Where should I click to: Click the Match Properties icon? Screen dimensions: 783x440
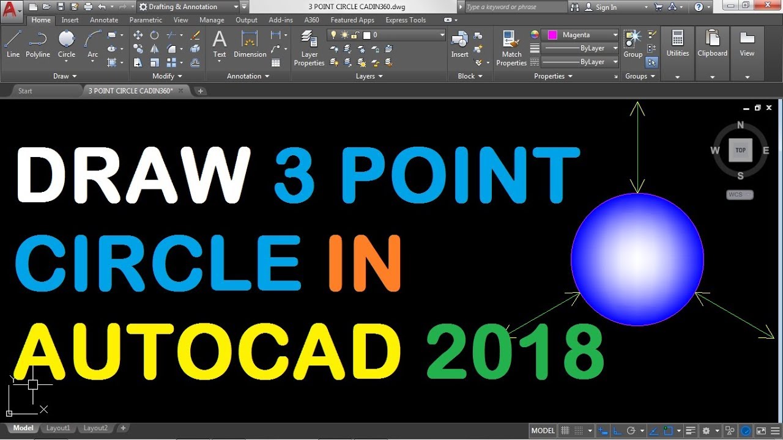click(511, 48)
